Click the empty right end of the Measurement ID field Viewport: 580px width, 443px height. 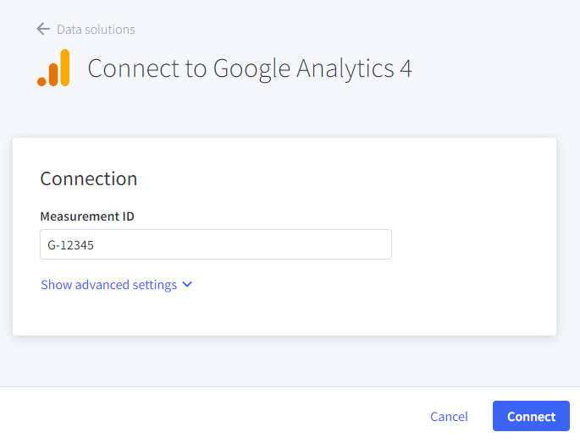coord(356,244)
